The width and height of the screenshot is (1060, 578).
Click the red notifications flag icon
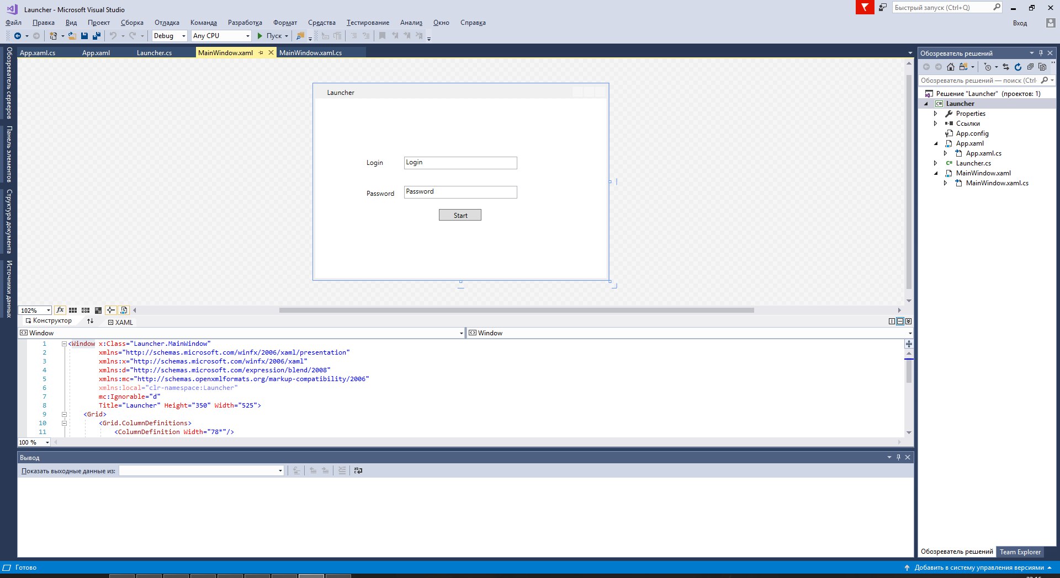pos(865,7)
